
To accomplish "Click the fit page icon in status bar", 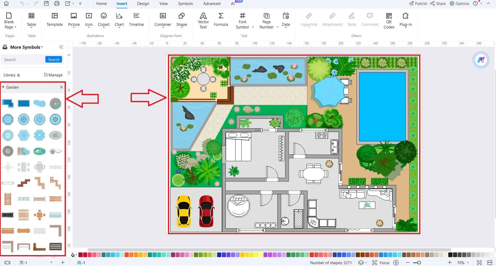I will pos(479,263).
